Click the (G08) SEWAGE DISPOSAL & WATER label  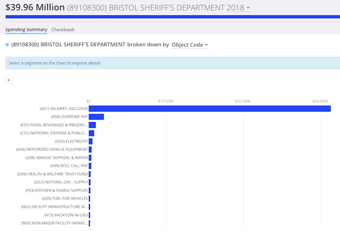pyautogui.click(x=57, y=158)
